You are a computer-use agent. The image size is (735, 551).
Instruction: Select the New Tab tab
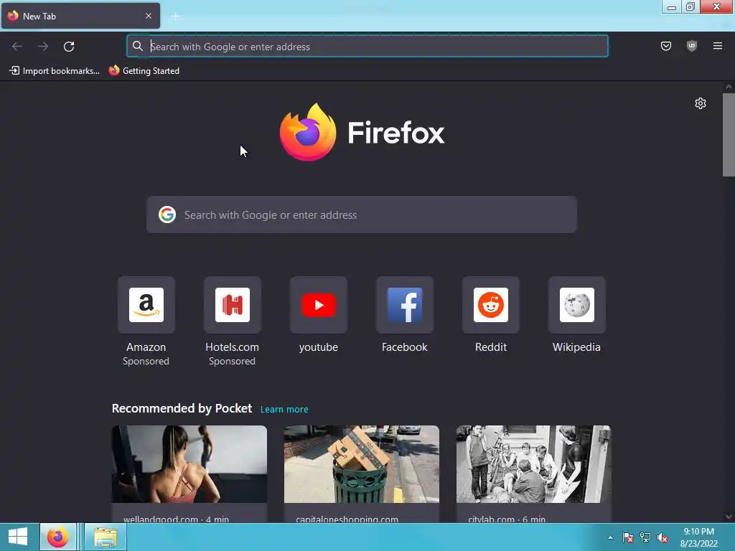(80, 16)
